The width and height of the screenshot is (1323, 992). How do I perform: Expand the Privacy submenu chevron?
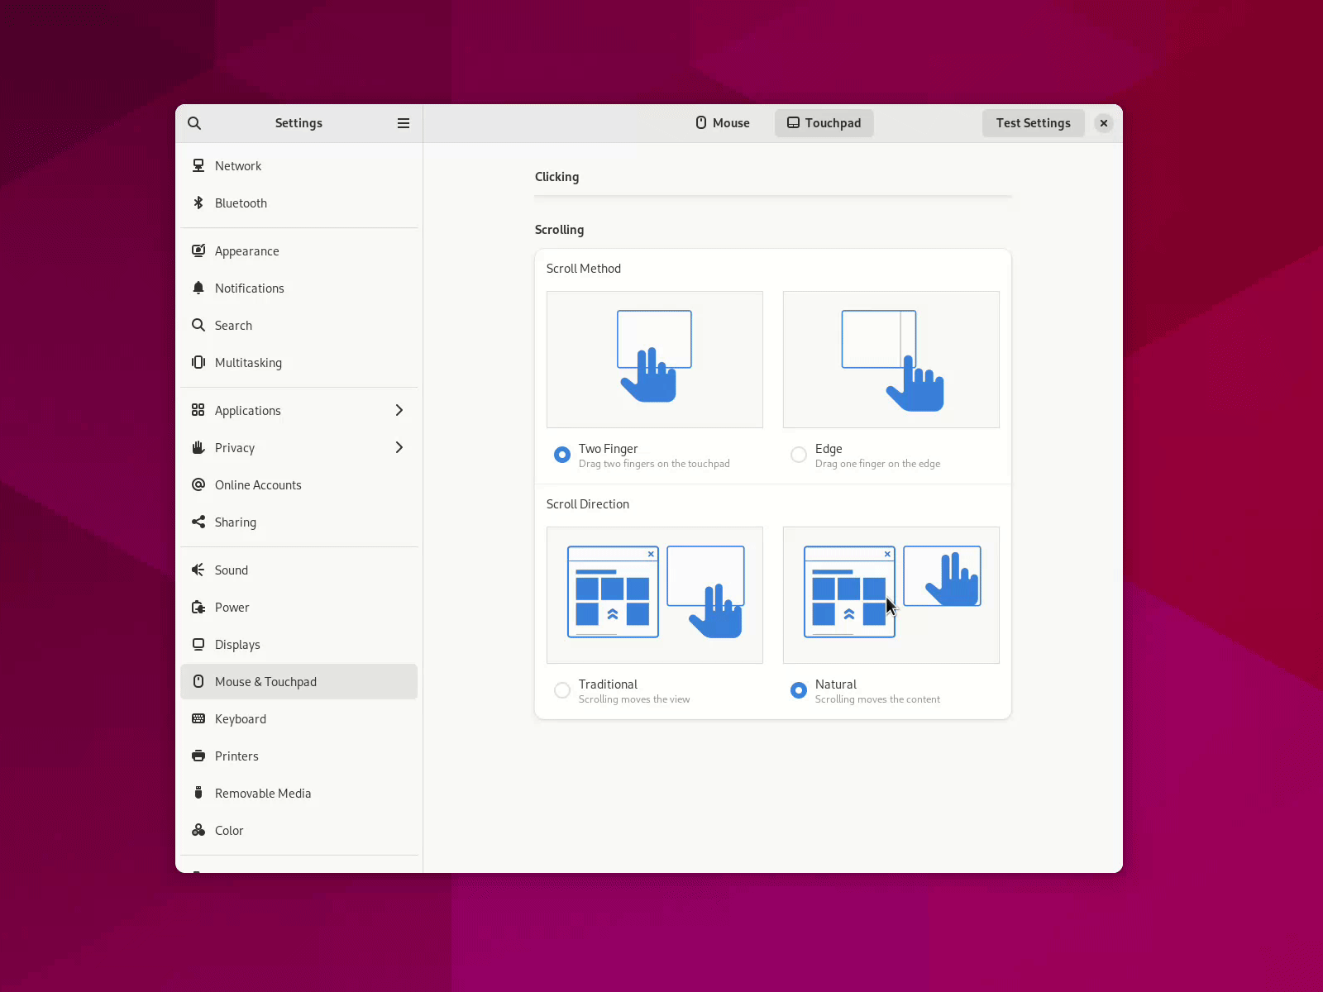coord(399,448)
